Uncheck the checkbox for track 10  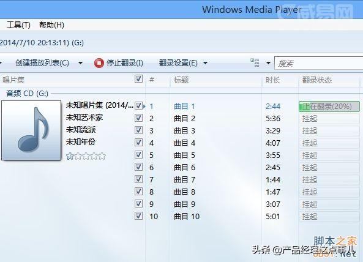[138, 216]
